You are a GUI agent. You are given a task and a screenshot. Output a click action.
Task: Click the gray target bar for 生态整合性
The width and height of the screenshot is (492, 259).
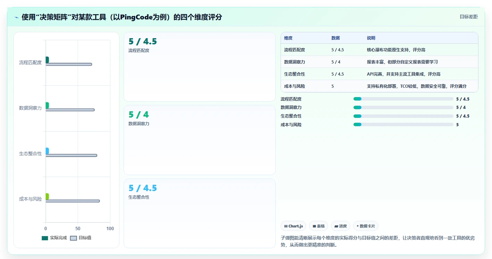71,155
